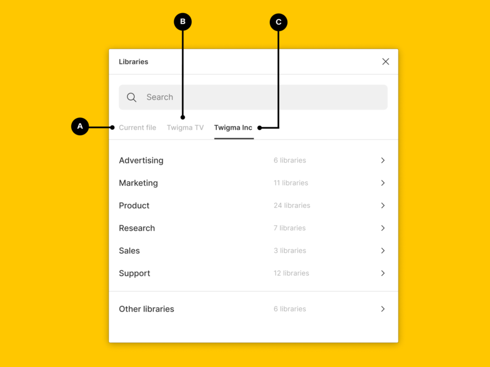The image size is (490, 367).
Task: Click the search magnifier icon
Action: pos(131,97)
